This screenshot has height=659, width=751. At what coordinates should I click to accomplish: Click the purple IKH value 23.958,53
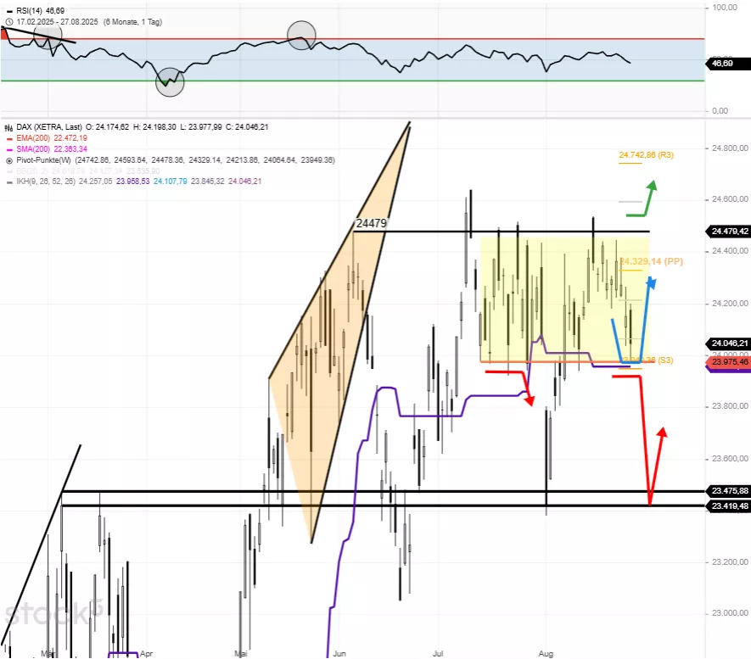point(132,182)
